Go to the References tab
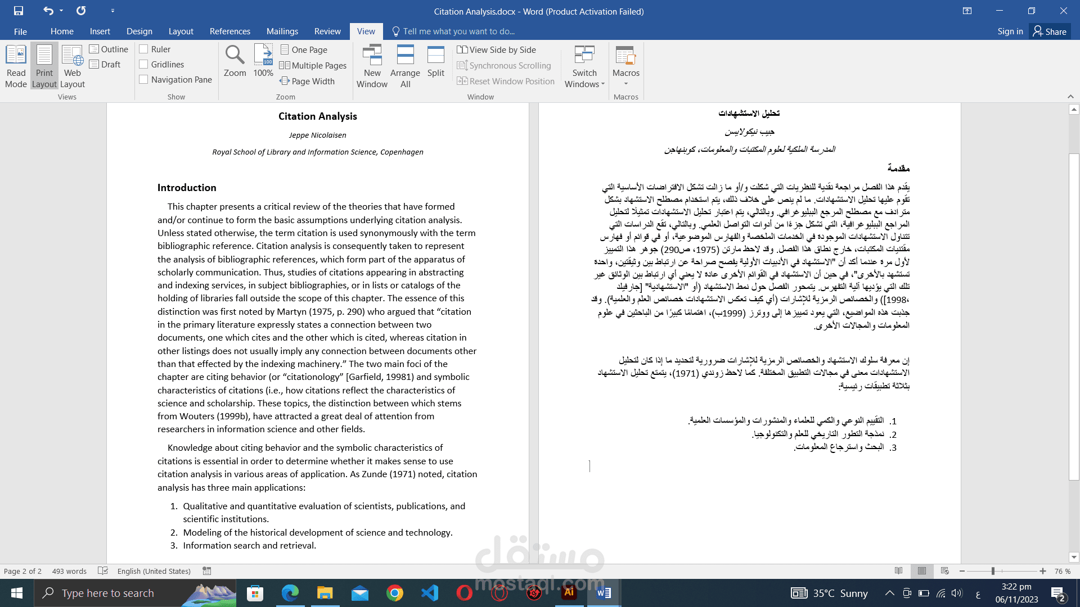1080x607 pixels. (230, 31)
